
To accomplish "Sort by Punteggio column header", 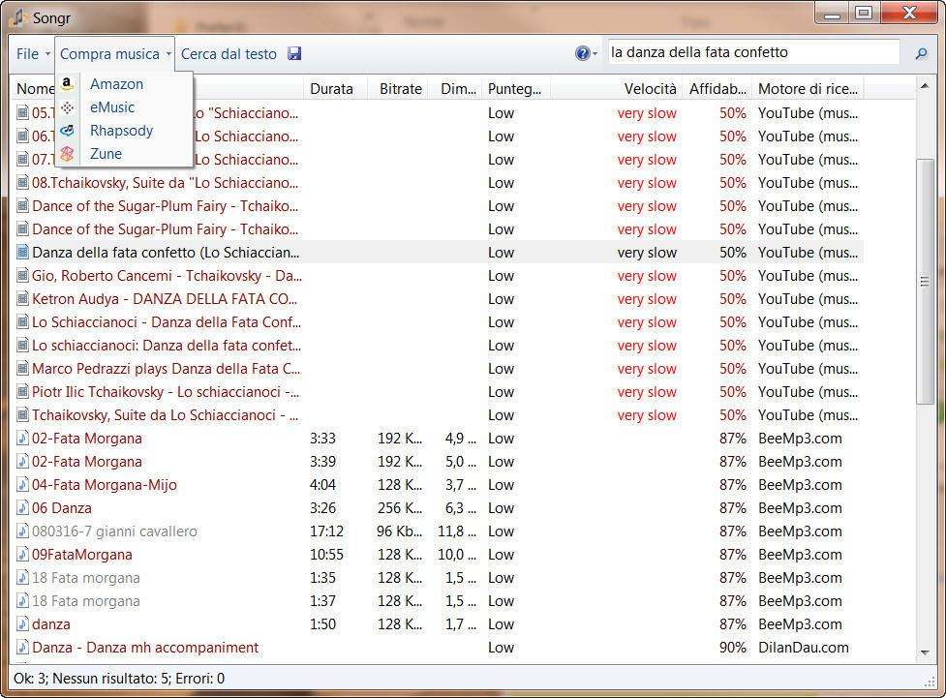I will point(516,89).
